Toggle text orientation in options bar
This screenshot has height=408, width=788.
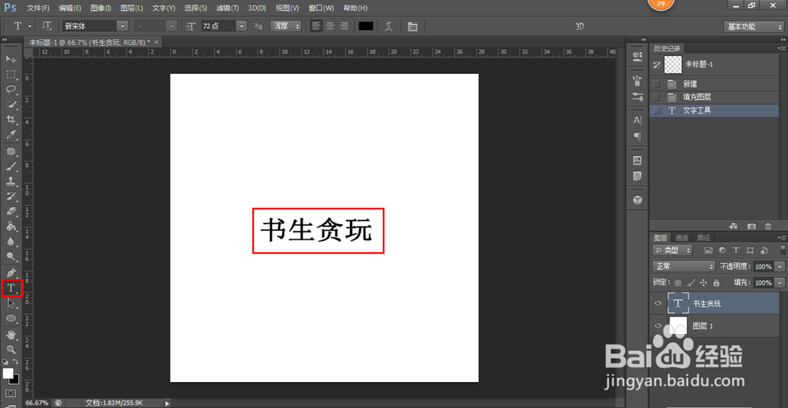46,26
